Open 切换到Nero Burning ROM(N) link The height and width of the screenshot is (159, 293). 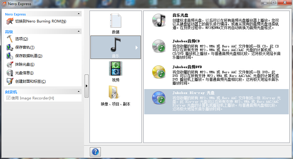(41, 21)
